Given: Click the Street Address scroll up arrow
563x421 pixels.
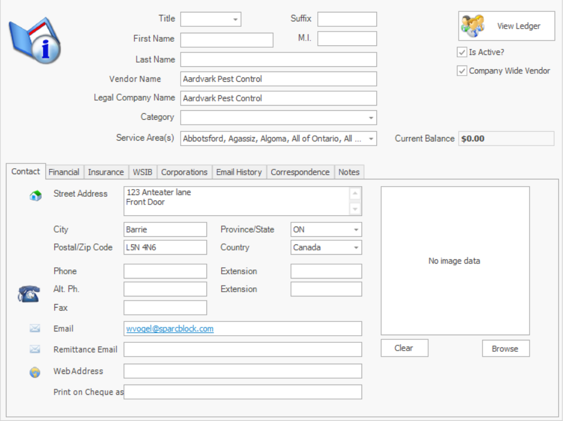Looking at the screenshot, I should pyautogui.click(x=355, y=193).
